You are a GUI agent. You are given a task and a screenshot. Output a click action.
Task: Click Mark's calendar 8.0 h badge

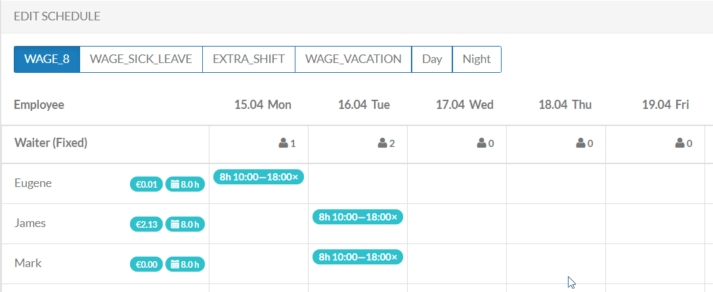(184, 264)
